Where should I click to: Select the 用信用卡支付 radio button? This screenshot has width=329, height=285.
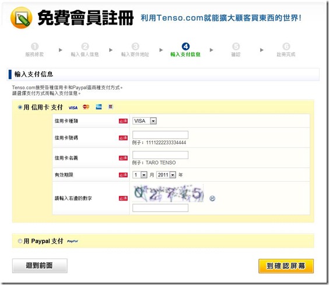[x=20, y=107]
